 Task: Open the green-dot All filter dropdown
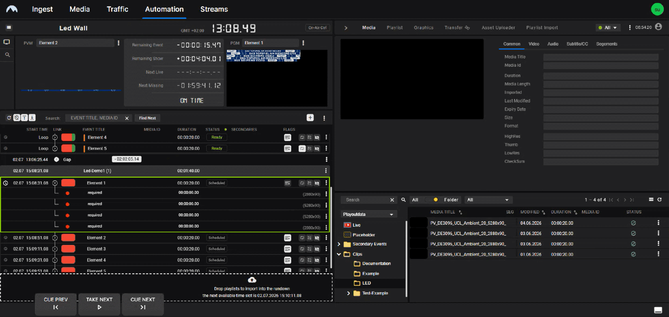(x=608, y=28)
